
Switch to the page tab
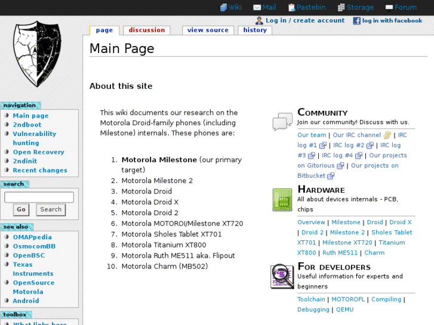pyautogui.click(x=104, y=30)
